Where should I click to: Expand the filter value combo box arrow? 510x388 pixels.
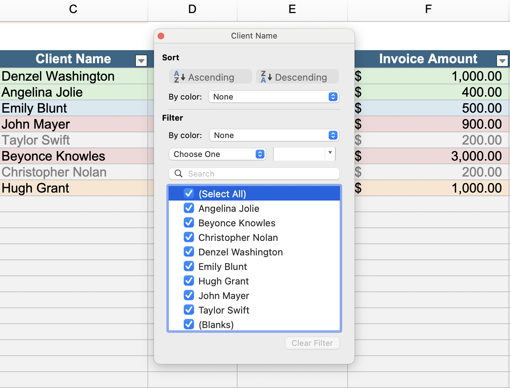click(x=329, y=154)
